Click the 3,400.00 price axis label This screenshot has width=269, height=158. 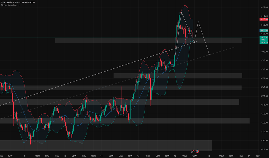pos(264,52)
